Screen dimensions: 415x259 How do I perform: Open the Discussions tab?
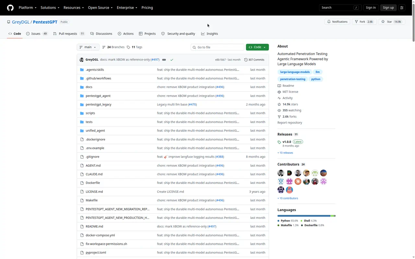coord(101,34)
